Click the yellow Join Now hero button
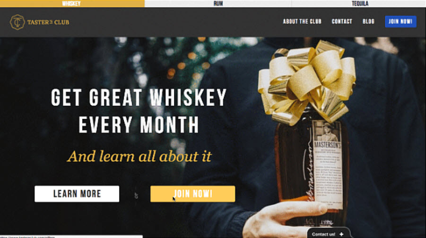This screenshot has width=426, height=238. coord(192,194)
